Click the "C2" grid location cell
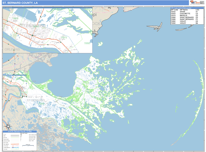The width and height of the screenshot is (206, 152). pyautogui.click(x=197, y=13)
